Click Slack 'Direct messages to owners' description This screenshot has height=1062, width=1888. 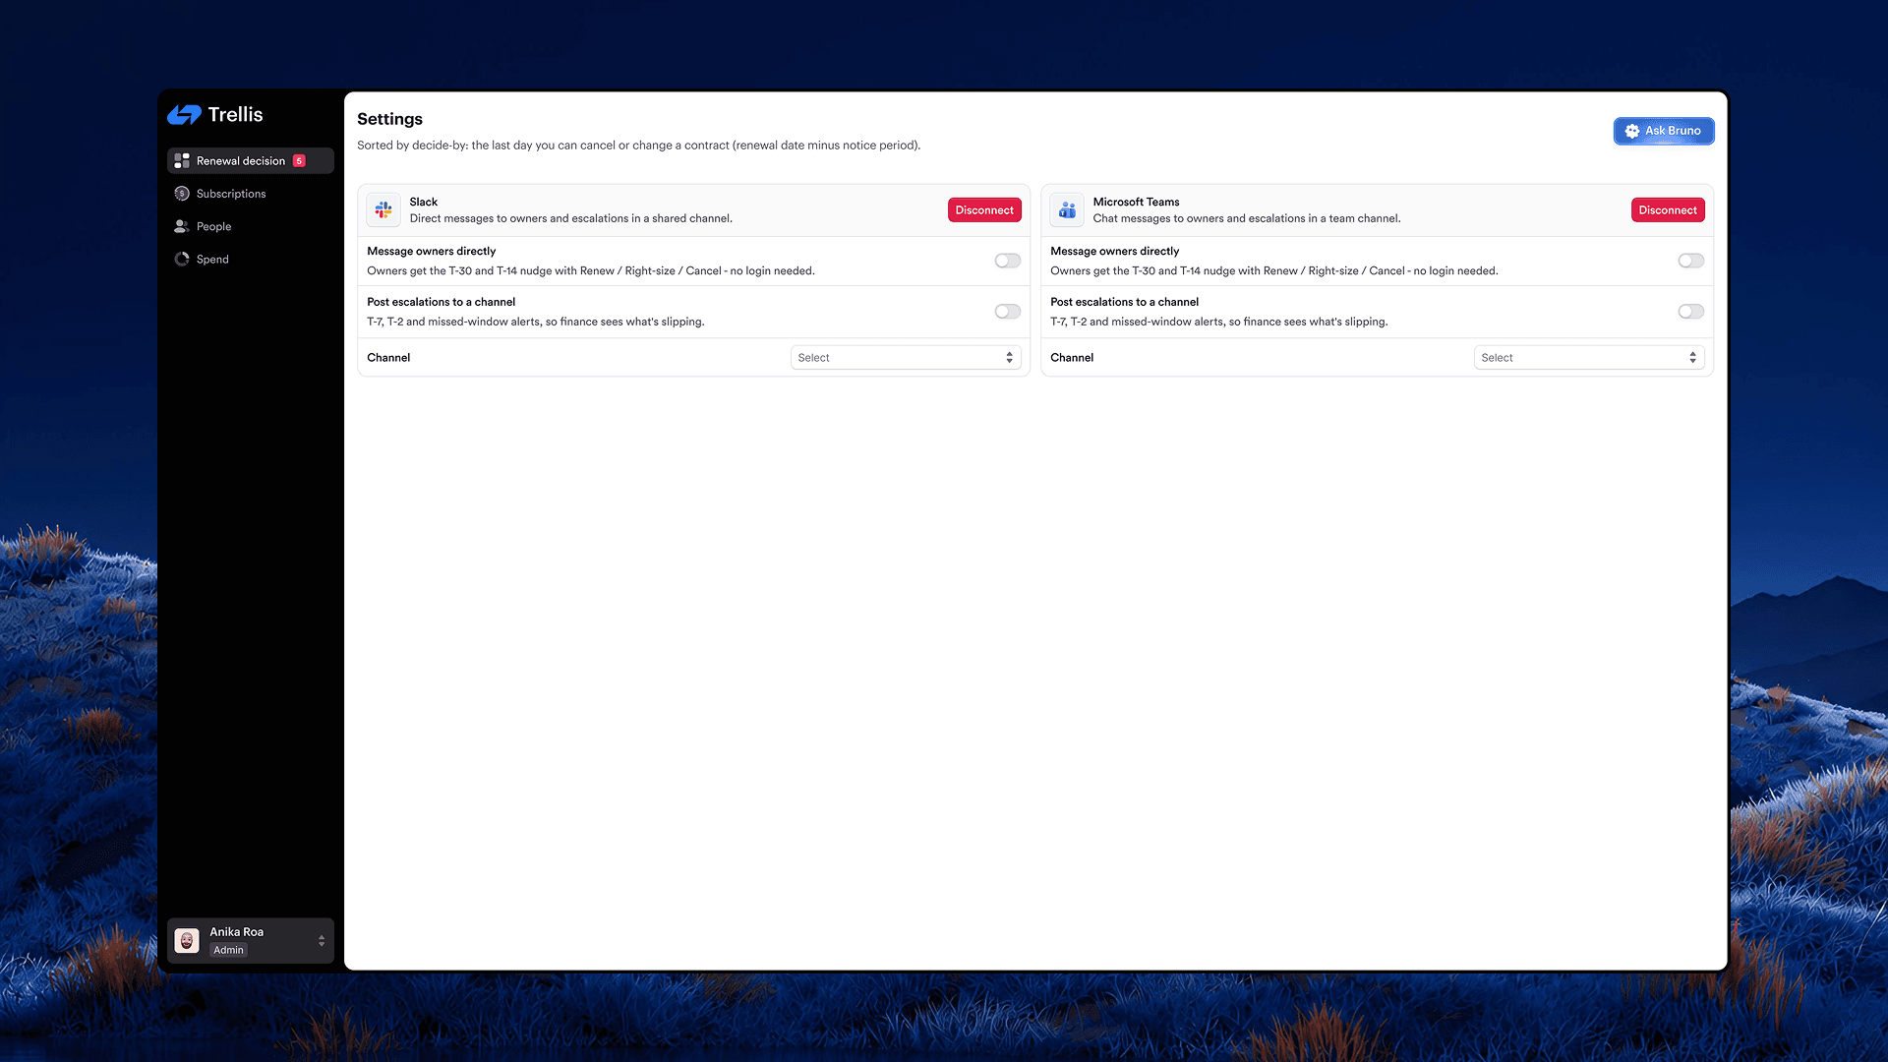(x=571, y=218)
